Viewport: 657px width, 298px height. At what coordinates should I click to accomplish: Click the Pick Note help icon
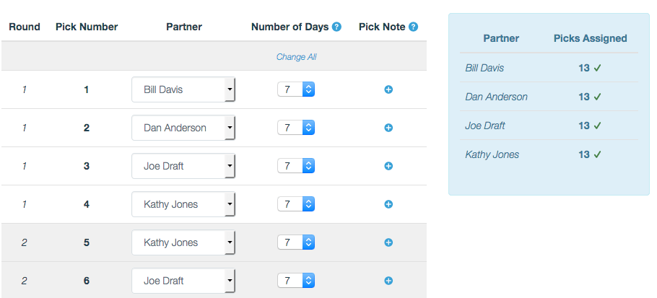[x=413, y=27]
